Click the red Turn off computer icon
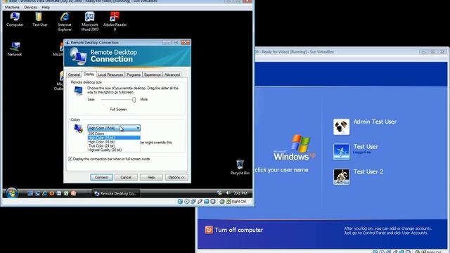The image size is (450, 253). 209,230
